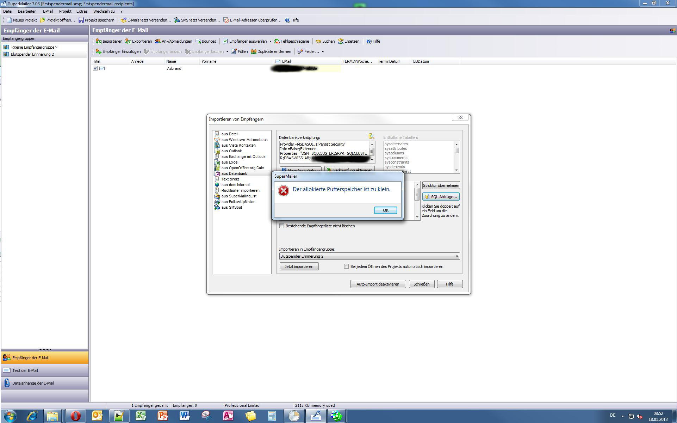Click the database link search icon
This screenshot has width=677, height=423.
pyautogui.click(x=371, y=136)
